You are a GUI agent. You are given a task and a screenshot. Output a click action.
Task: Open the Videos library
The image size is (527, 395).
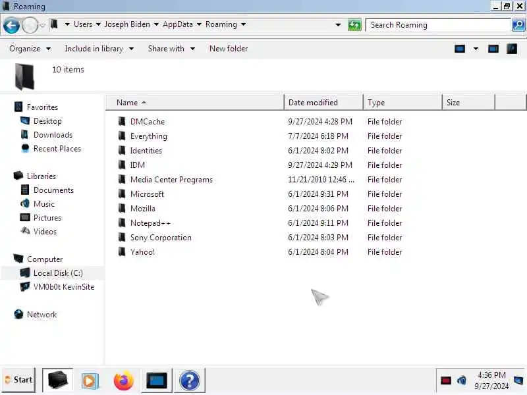click(45, 232)
